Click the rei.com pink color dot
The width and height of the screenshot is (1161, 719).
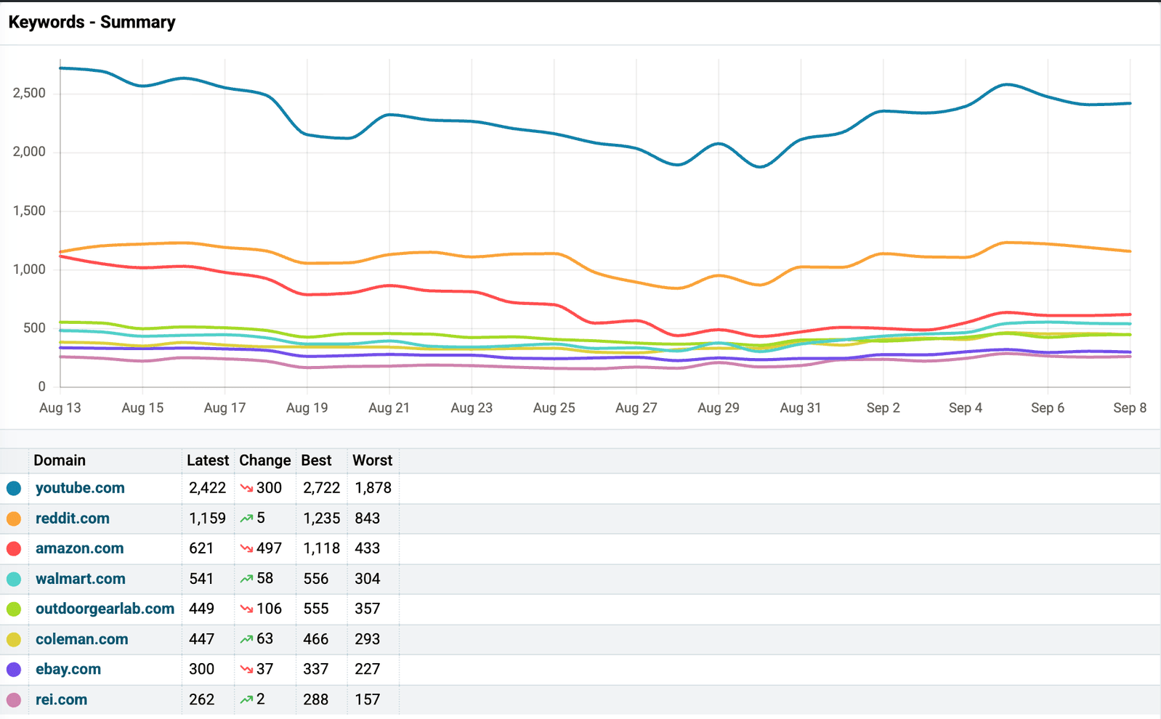tap(14, 699)
